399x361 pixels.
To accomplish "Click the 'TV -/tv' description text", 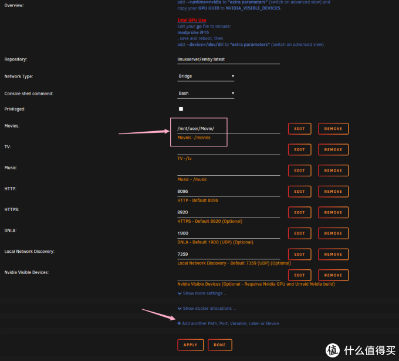I will click(x=184, y=158).
